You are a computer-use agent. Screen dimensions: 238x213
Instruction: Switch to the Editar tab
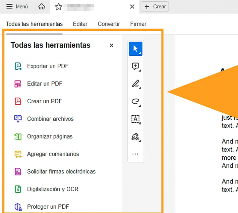[80, 24]
